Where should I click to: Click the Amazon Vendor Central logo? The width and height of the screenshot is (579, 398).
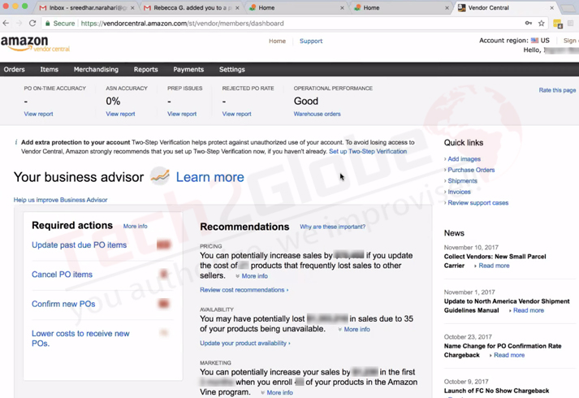point(35,44)
